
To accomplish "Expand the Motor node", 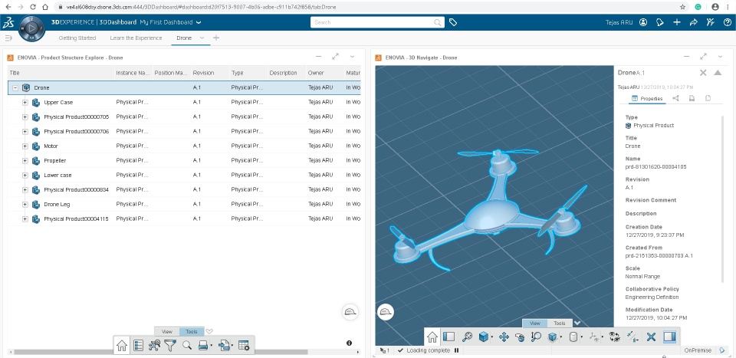I will [x=25, y=146].
